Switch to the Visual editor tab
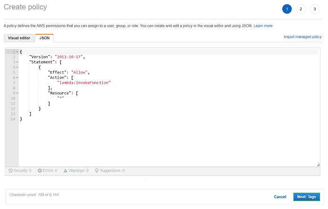Image resolution: width=328 pixels, height=209 pixels. (x=19, y=38)
